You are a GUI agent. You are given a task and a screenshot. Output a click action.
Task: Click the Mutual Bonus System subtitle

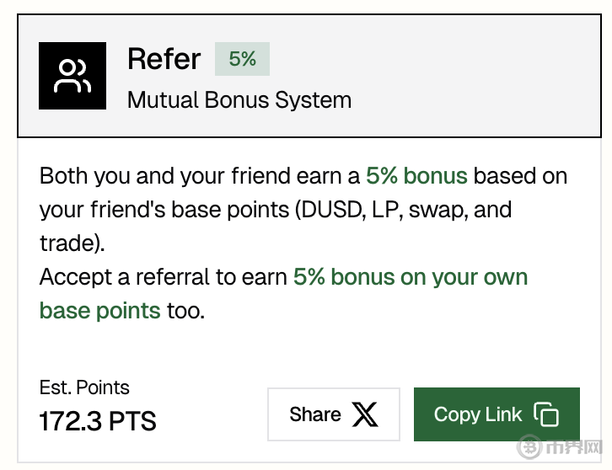point(239,100)
